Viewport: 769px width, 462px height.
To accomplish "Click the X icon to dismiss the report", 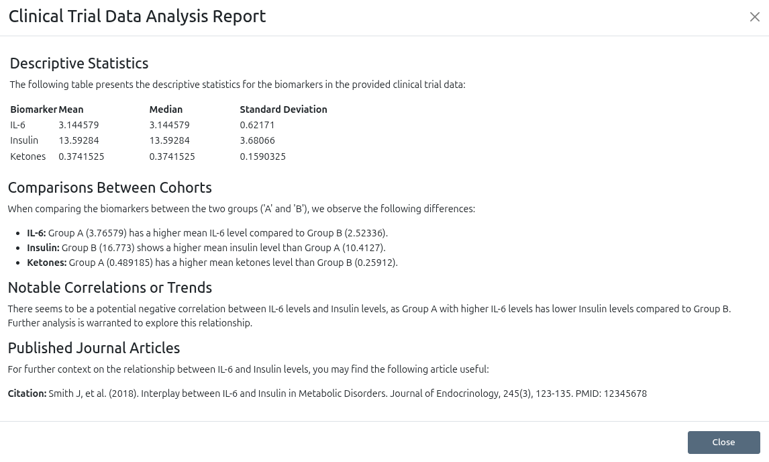I will point(754,17).
